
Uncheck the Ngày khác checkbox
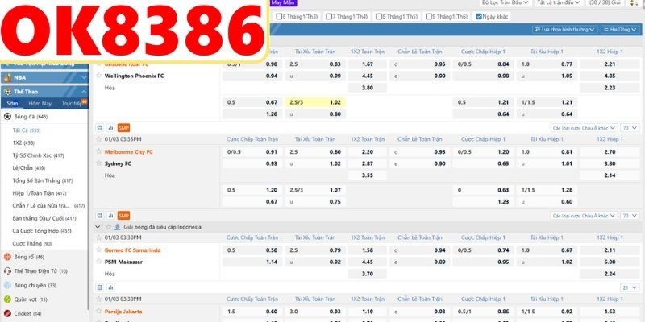click(480, 16)
